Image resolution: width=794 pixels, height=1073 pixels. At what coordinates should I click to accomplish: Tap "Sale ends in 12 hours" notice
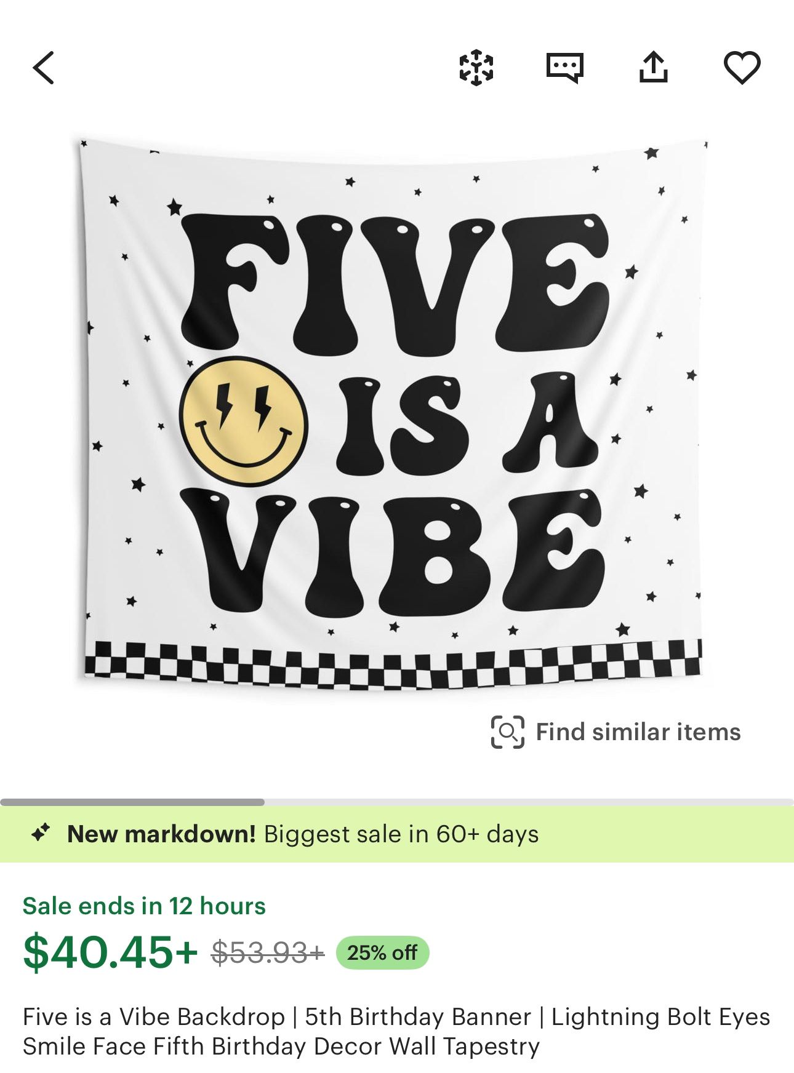click(144, 906)
